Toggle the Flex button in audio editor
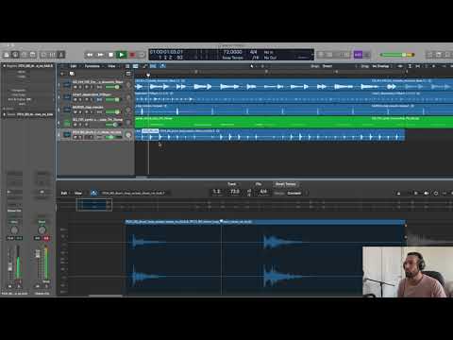 [93, 193]
